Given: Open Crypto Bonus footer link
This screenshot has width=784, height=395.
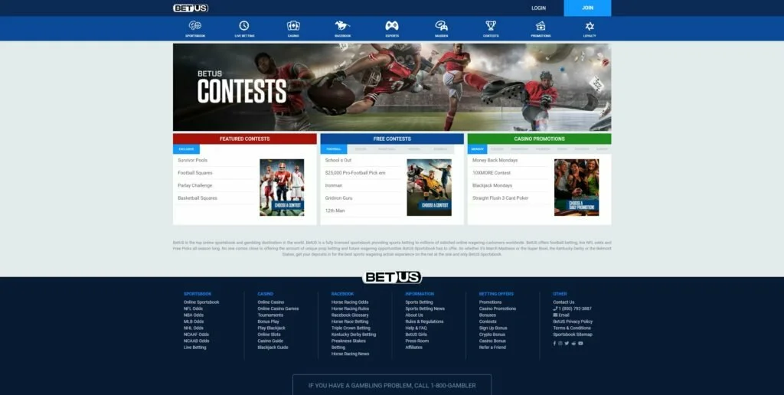Looking at the screenshot, I should (492, 335).
